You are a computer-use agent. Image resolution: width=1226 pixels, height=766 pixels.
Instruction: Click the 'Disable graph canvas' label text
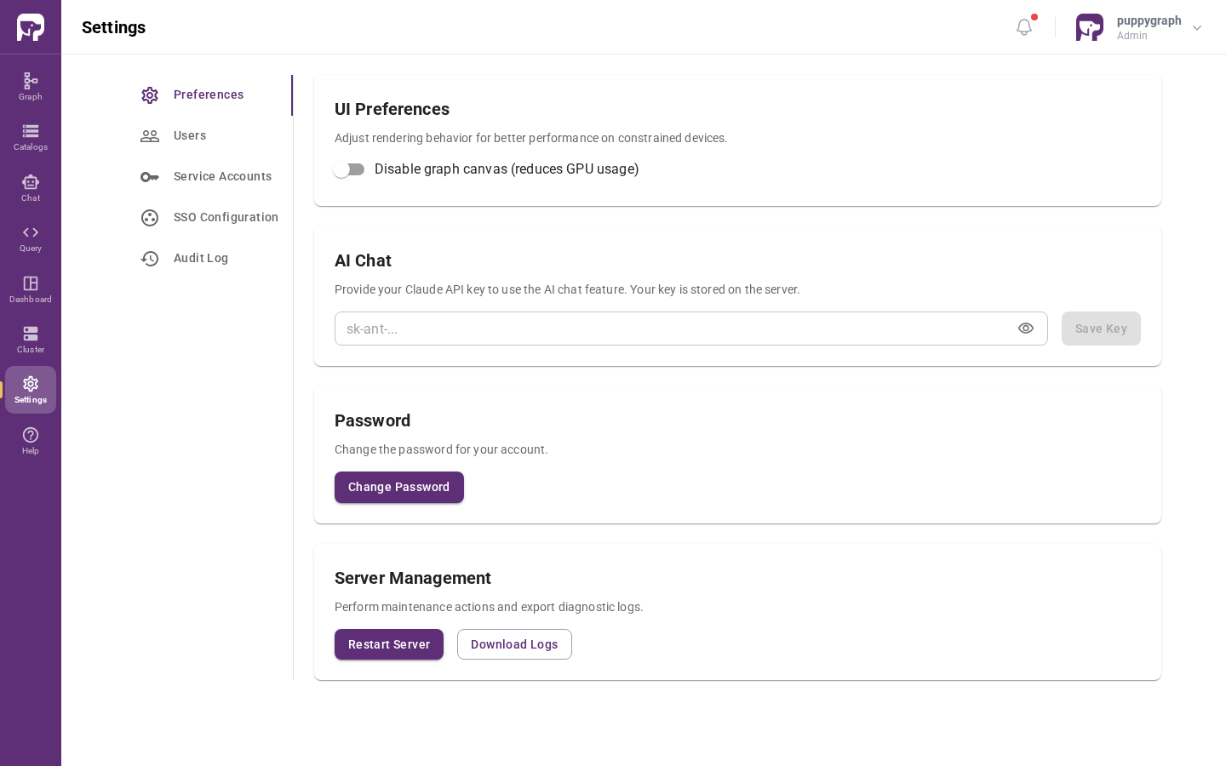pos(507,169)
